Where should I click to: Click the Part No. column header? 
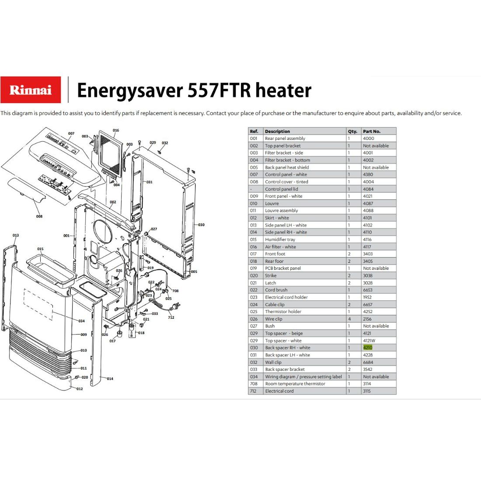click(x=372, y=131)
